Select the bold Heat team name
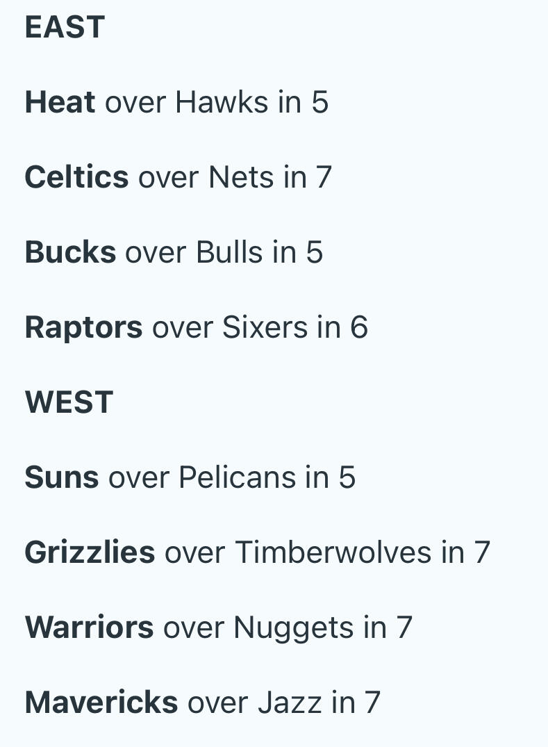 point(60,102)
